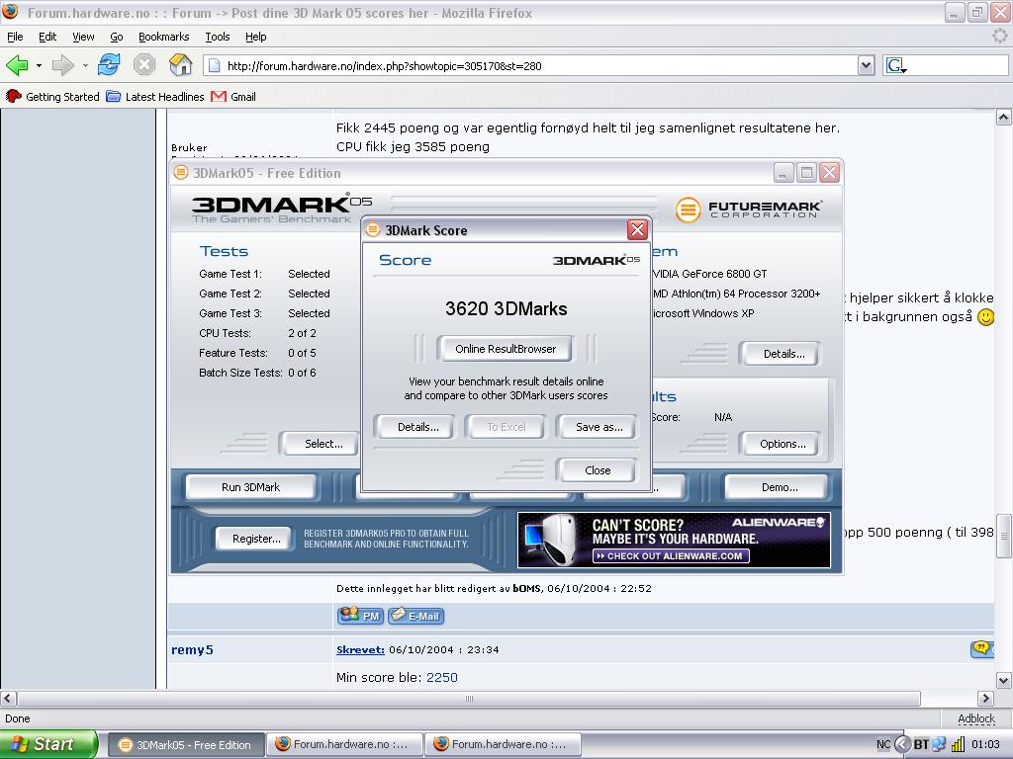Open the Back button history dropdown arrow
1013x759 pixels.
tap(39, 66)
